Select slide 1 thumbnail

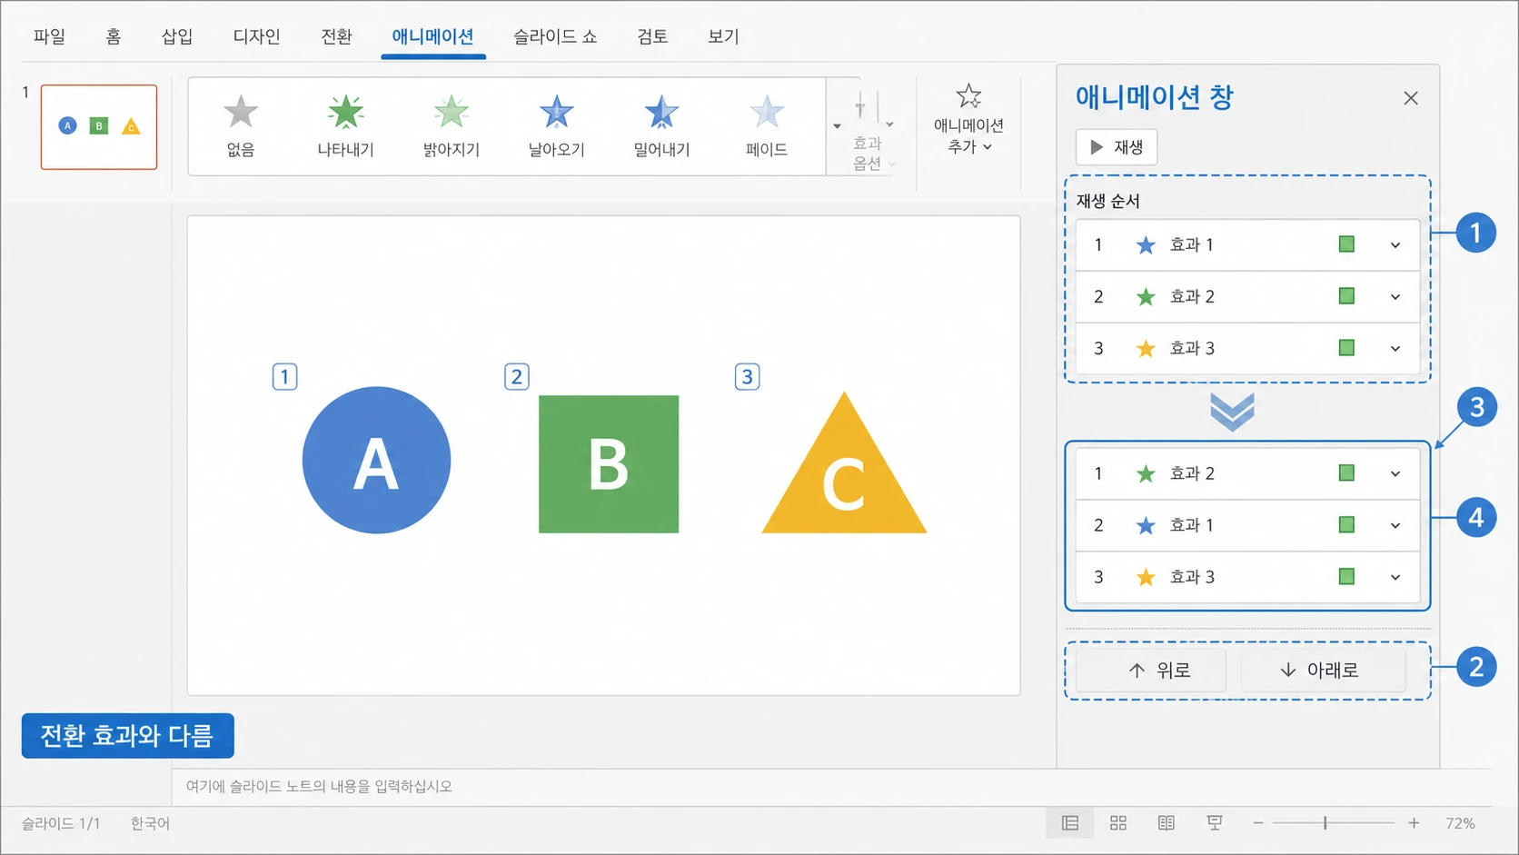(x=99, y=127)
